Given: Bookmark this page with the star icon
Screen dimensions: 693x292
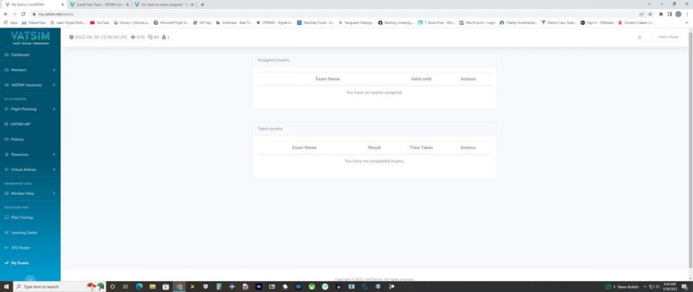Looking at the screenshot, I should pos(650,14).
